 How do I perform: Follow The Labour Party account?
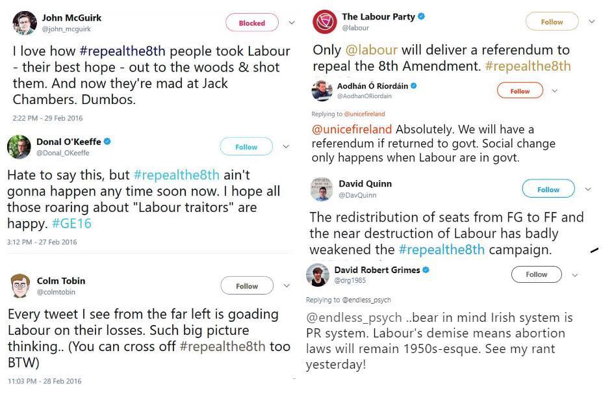tap(552, 21)
